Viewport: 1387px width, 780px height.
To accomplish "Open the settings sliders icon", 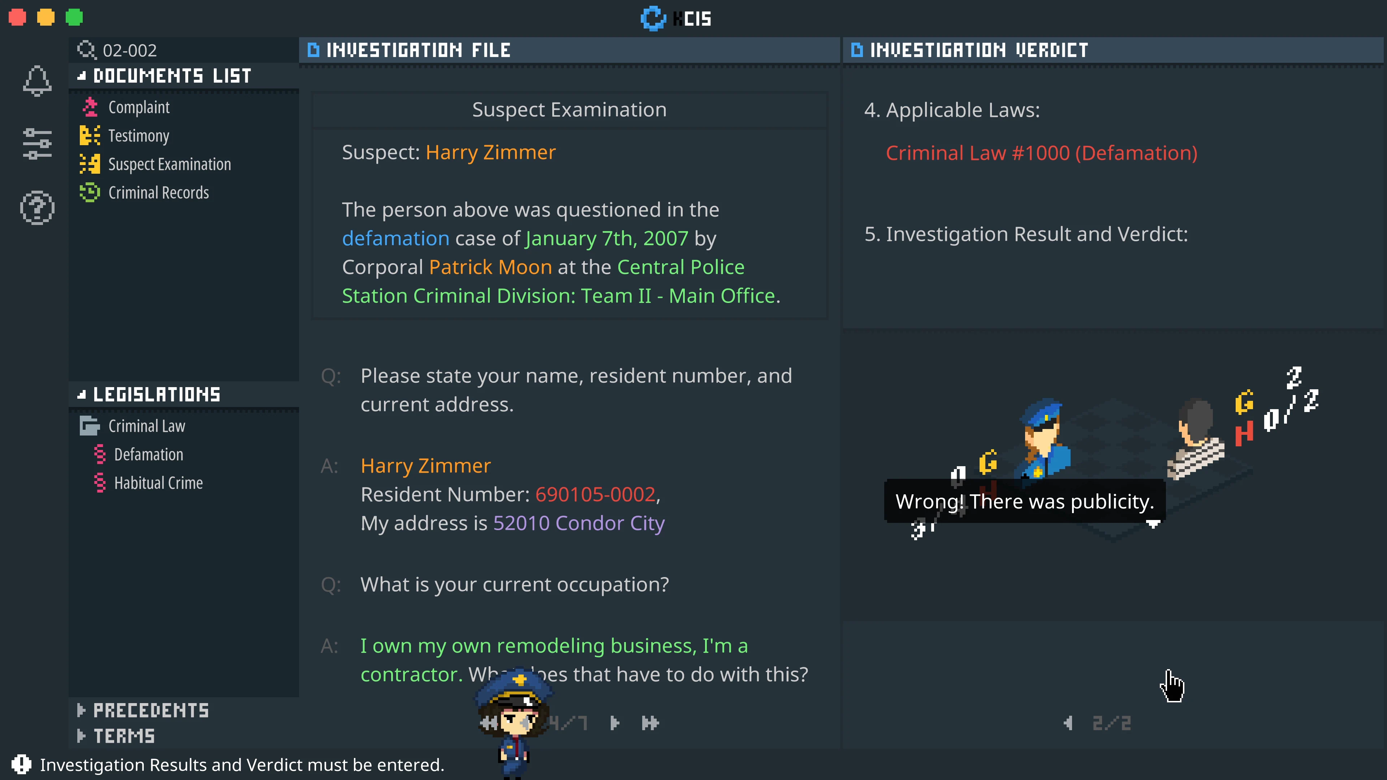I will (37, 143).
